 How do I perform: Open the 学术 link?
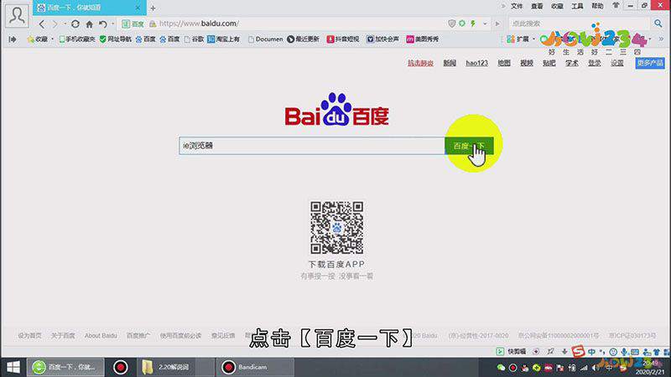click(x=572, y=63)
